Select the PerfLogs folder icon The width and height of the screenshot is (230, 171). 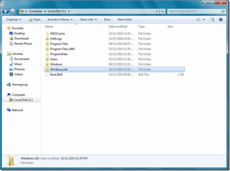47,39
